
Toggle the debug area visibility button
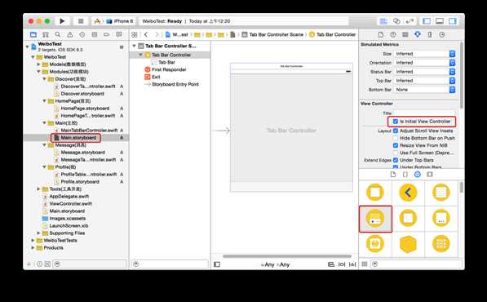(x=440, y=21)
